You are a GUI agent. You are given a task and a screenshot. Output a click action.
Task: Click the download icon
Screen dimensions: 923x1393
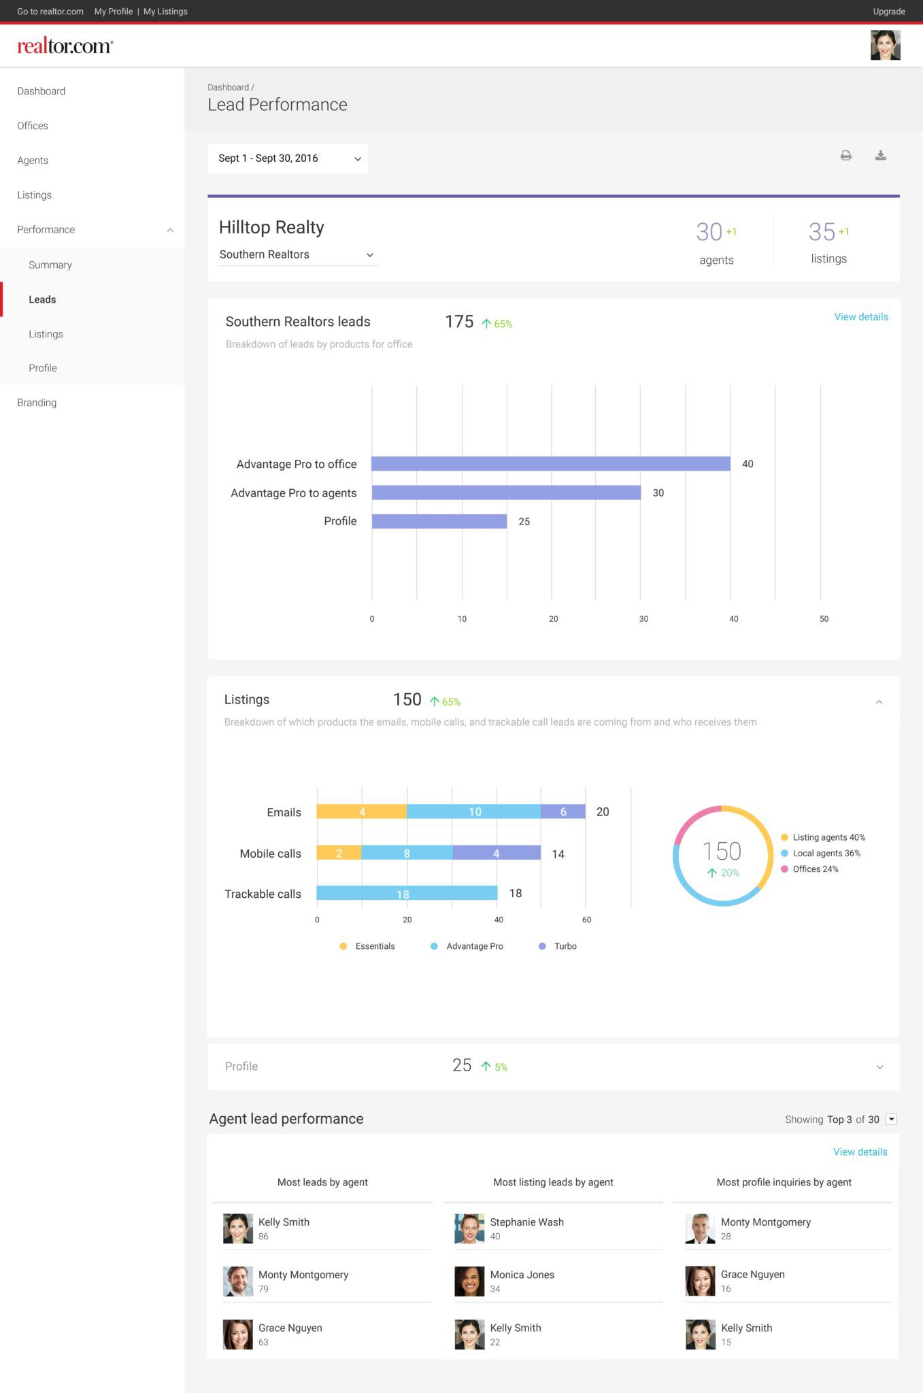[x=880, y=156]
